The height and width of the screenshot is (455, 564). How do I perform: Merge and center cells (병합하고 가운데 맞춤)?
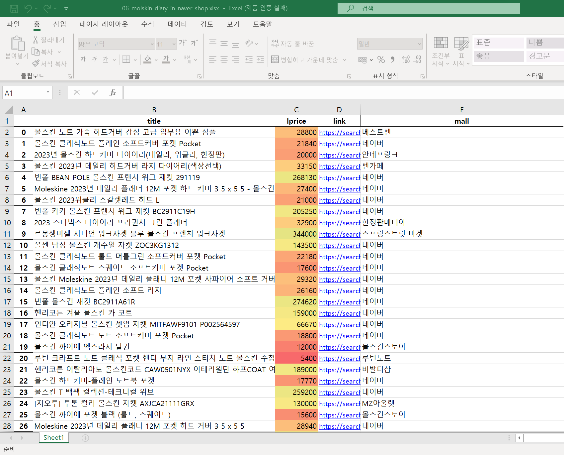[305, 60]
